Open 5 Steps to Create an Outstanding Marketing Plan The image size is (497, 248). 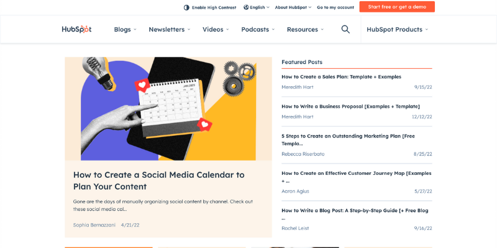348,140
